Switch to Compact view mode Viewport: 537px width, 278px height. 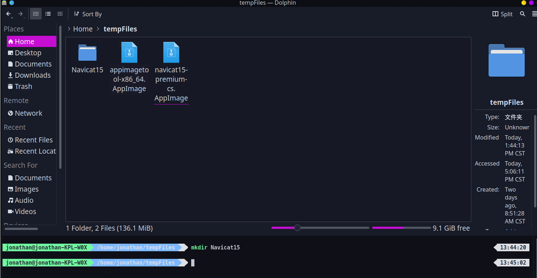point(48,14)
